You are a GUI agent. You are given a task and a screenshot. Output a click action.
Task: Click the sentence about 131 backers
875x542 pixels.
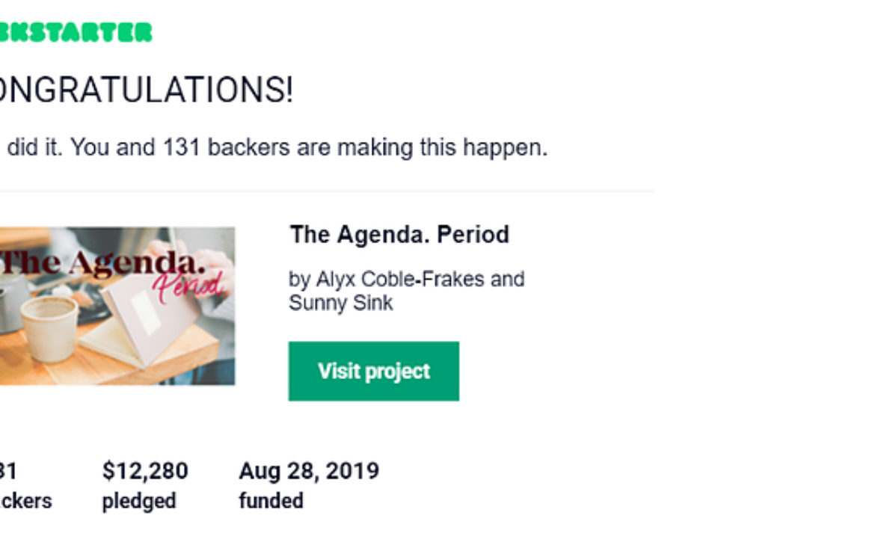[x=274, y=148]
